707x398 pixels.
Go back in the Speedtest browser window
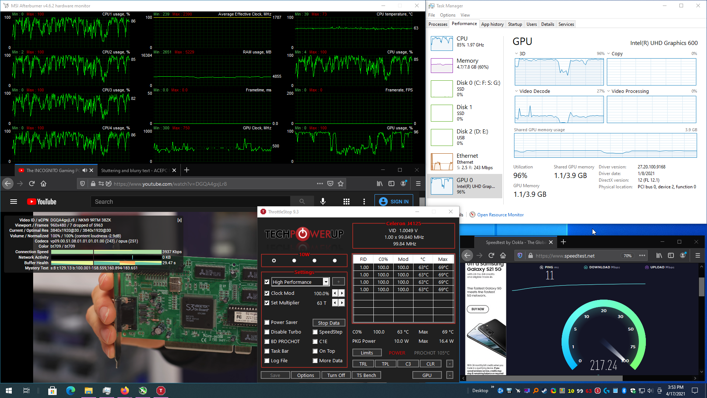point(467,255)
